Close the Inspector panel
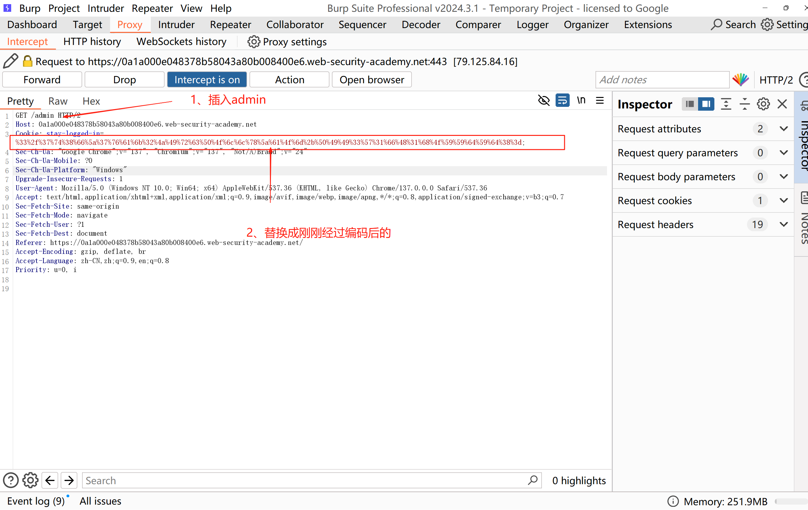 (782, 104)
